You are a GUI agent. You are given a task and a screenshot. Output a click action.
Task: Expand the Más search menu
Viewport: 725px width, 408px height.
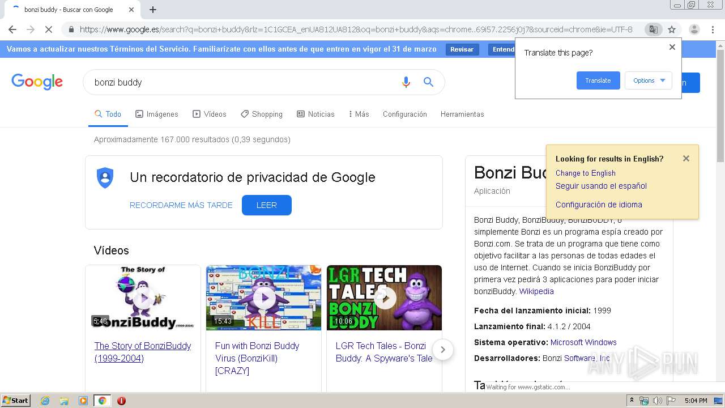tap(359, 114)
